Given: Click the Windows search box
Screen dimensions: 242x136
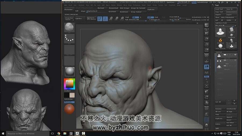Looking at the screenshot, I should [x=27, y=134].
